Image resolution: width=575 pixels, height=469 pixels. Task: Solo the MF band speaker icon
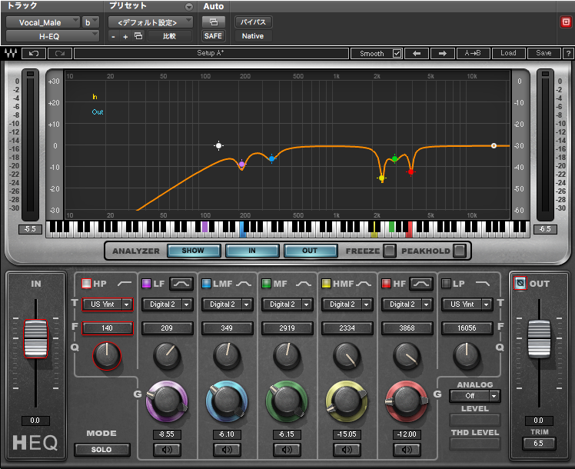(287, 450)
